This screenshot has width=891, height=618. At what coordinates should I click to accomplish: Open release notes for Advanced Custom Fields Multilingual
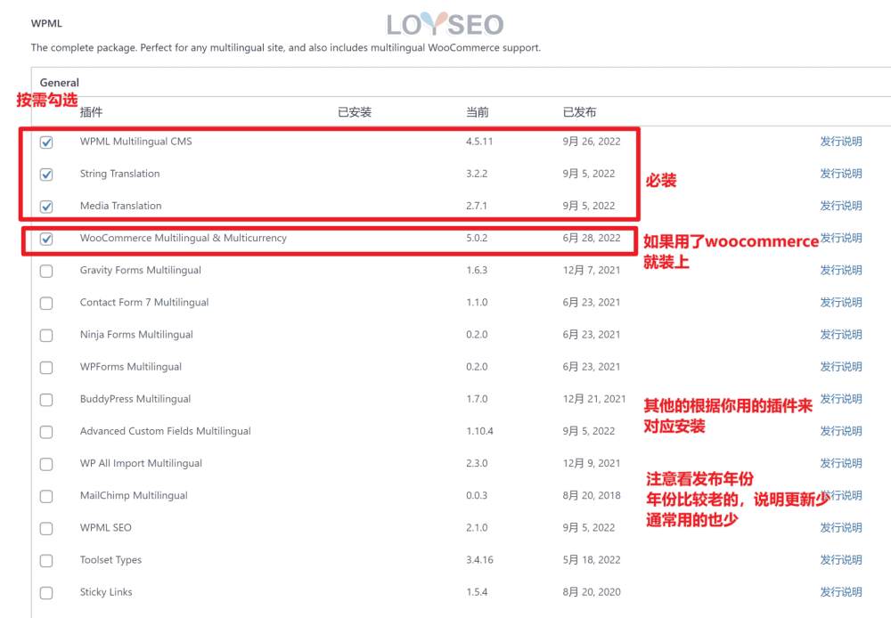[x=841, y=431]
